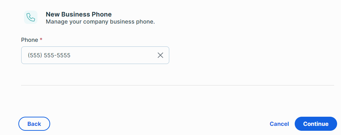Click the rounded square phone icon tile
Image resolution: width=341 pixels, height=135 pixels.
coord(31,17)
